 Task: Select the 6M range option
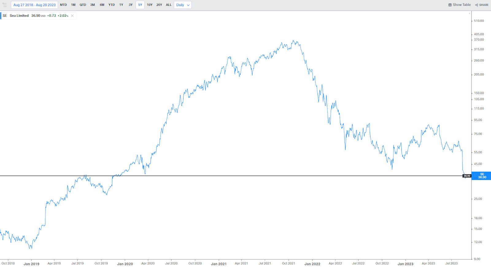coord(102,5)
